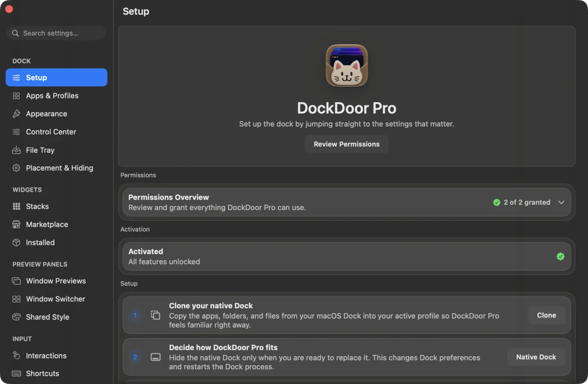
Task: Click the DockDoor Pro title text
Action: pos(347,108)
